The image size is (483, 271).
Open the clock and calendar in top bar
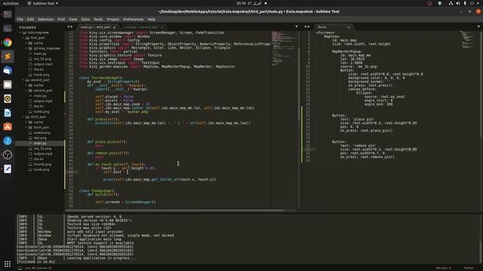point(249,3)
